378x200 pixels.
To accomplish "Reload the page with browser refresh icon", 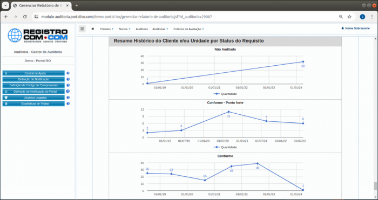I will pos(25,17).
